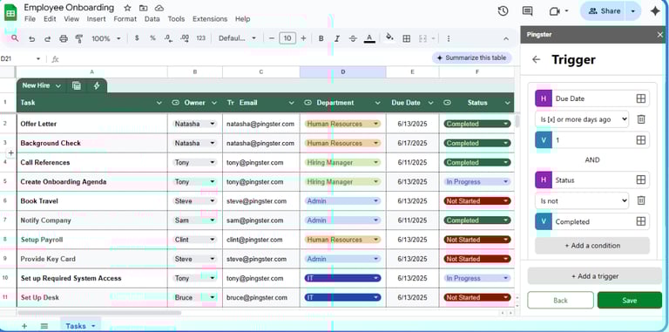This screenshot has width=669, height=332.
Task: Select the paint format roller icon
Action: tap(79, 38)
